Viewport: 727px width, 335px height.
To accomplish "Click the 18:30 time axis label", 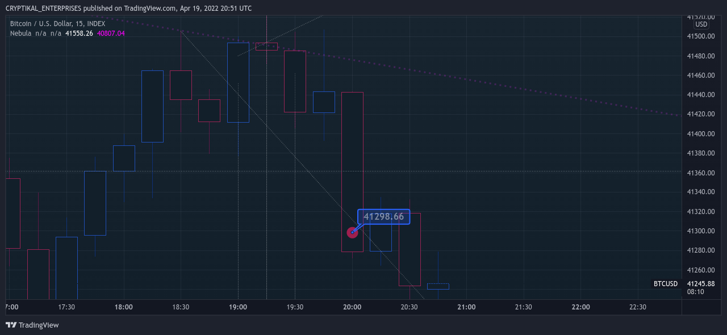I will click(x=181, y=307).
